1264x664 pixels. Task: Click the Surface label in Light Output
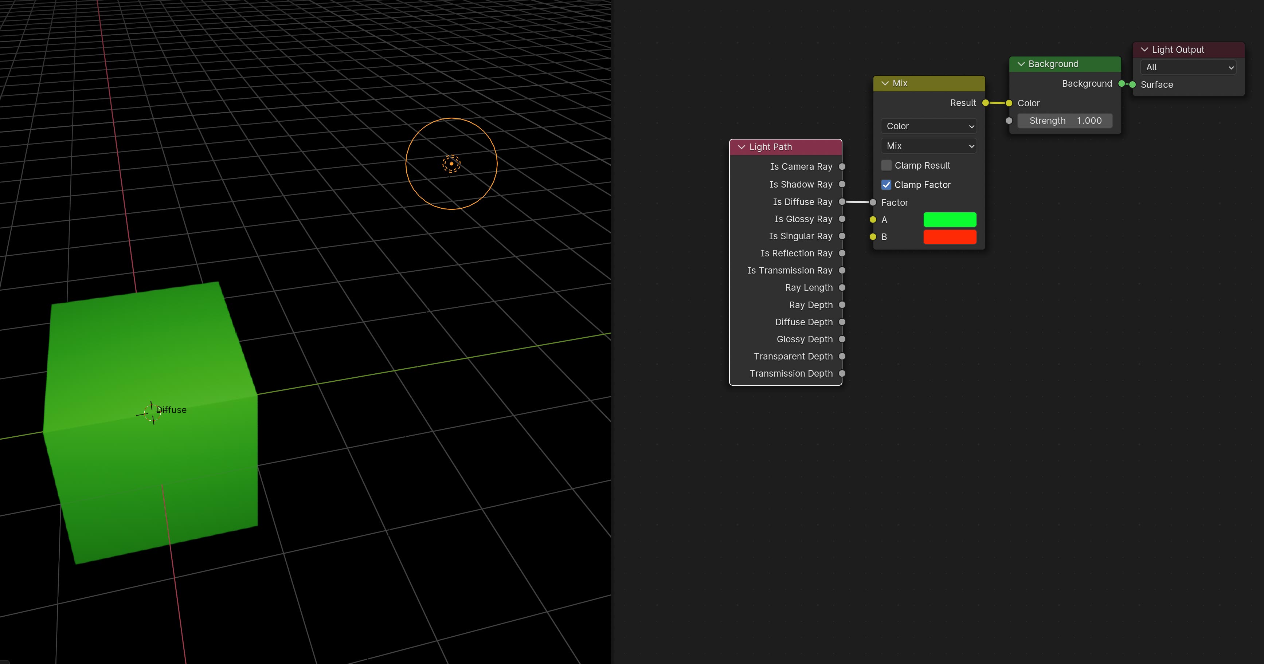tap(1157, 85)
